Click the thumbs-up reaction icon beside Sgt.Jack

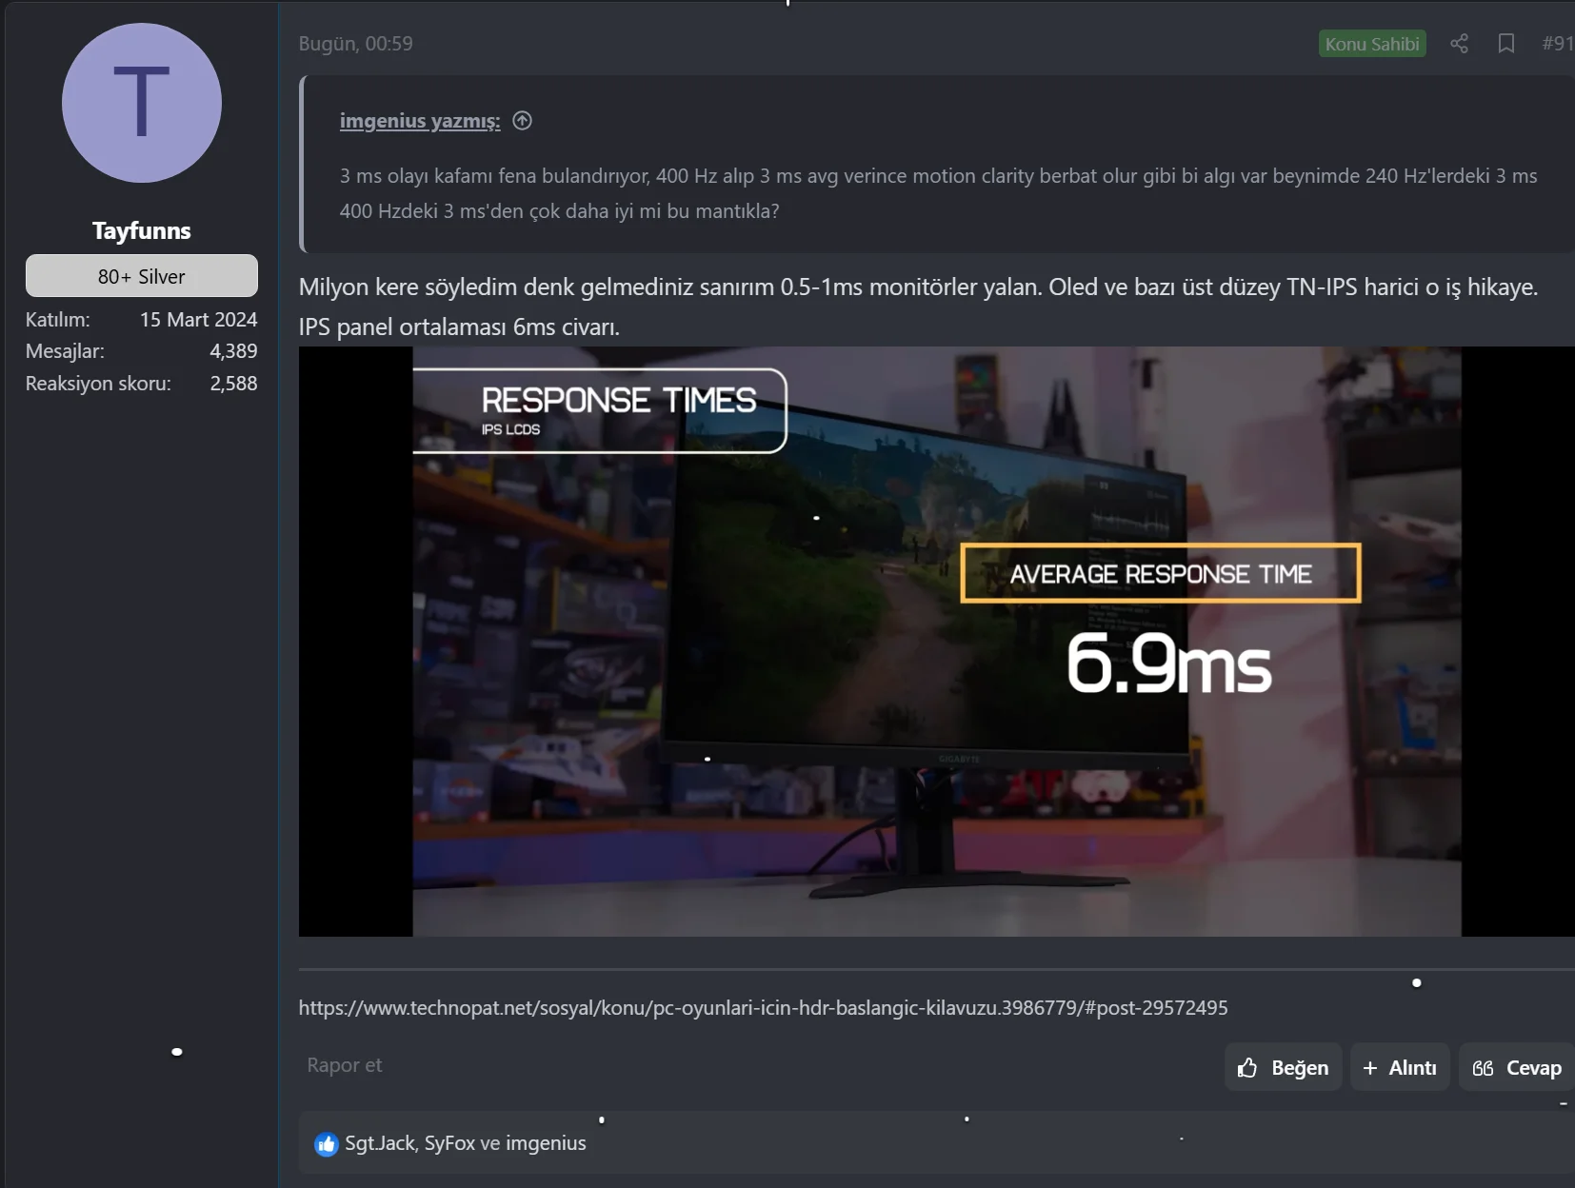click(327, 1144)
